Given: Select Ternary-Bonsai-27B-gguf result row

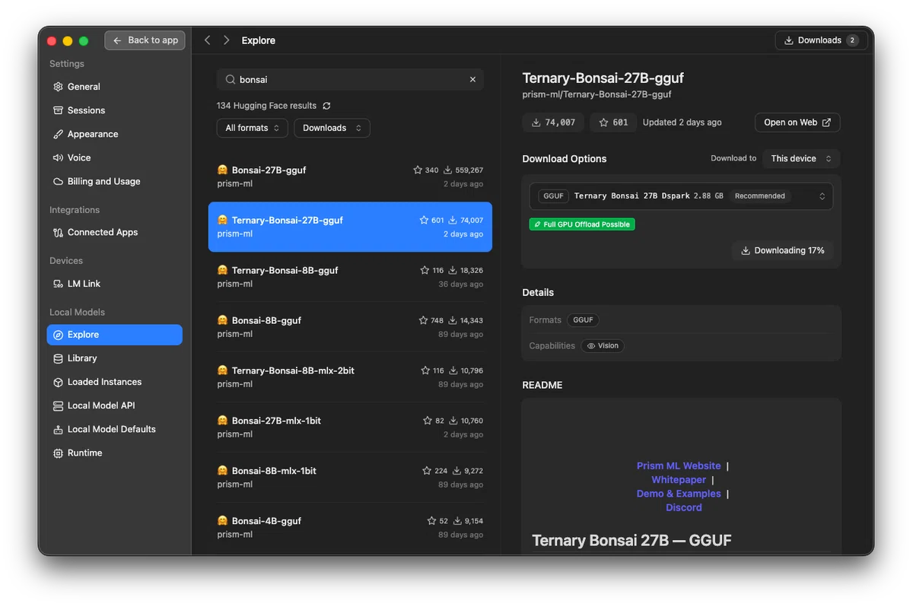Looking at the screenshot, I should 350,227.
